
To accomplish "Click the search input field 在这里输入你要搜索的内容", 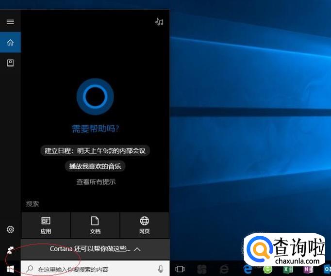I will point(95,269).
